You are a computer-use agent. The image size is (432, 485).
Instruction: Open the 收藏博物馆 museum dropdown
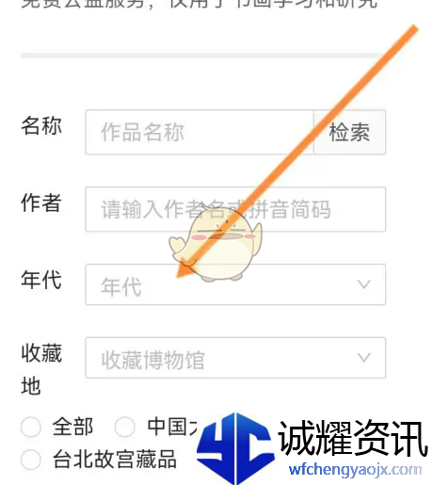click(235, 358)
